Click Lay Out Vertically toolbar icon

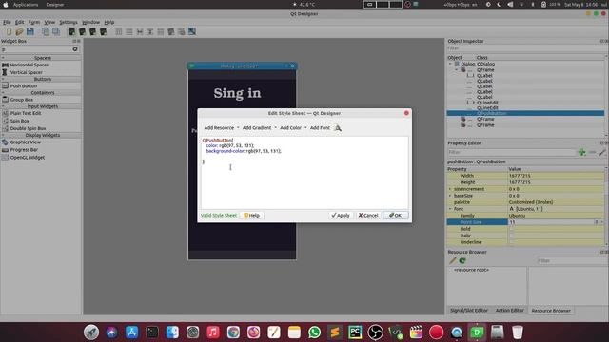129,31
